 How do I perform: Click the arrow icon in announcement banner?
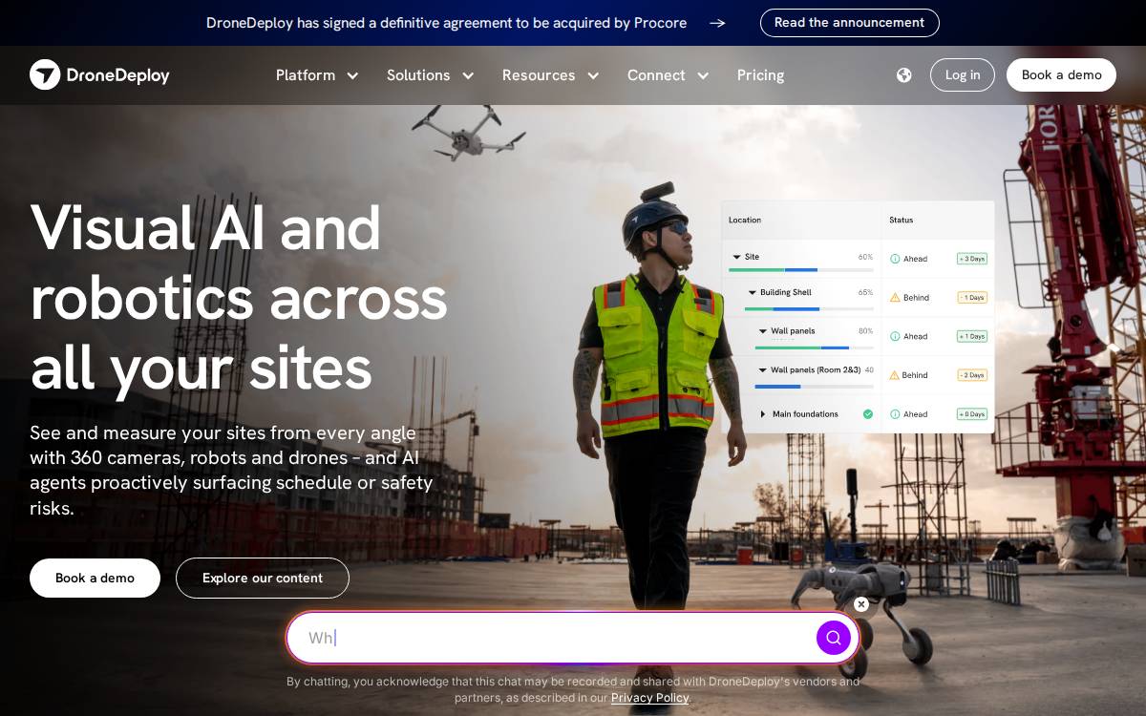pos(717,23)
